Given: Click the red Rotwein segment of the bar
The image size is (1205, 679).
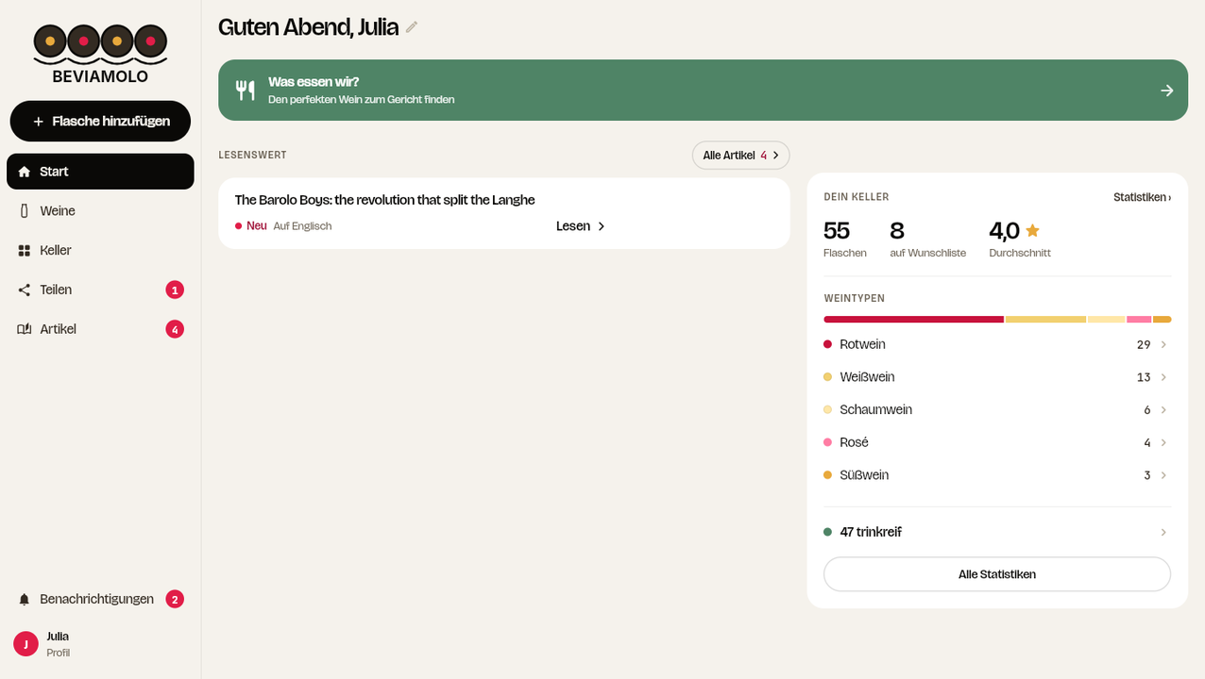Looking at the screenshot, I should pyautogui.click(x=913, y=320).
